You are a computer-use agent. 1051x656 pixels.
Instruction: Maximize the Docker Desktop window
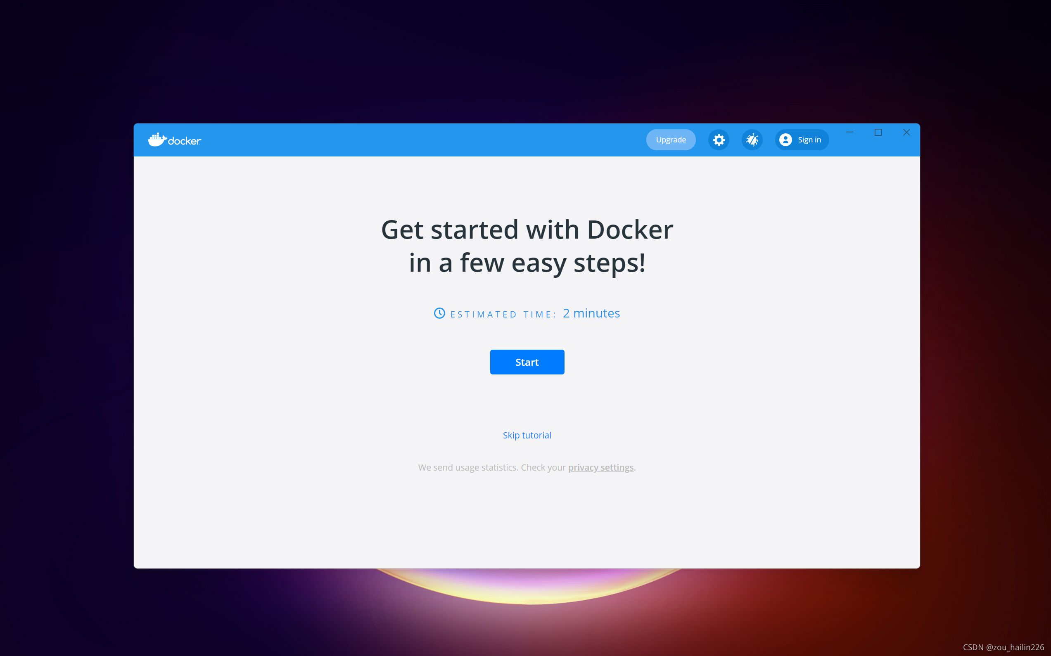[x=878, y=133]
